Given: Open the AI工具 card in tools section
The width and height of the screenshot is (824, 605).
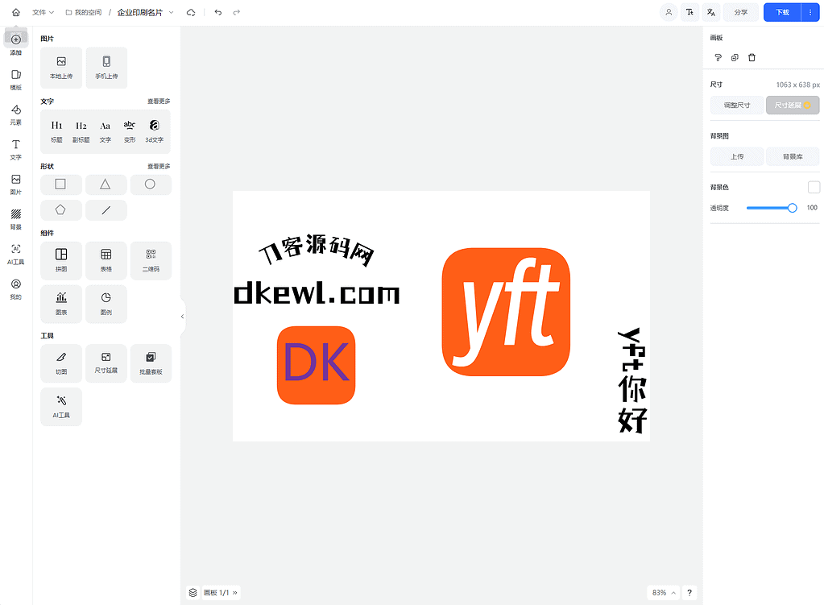Looking at the screenshot, I should pyautogui.click(x=61, y=407).
